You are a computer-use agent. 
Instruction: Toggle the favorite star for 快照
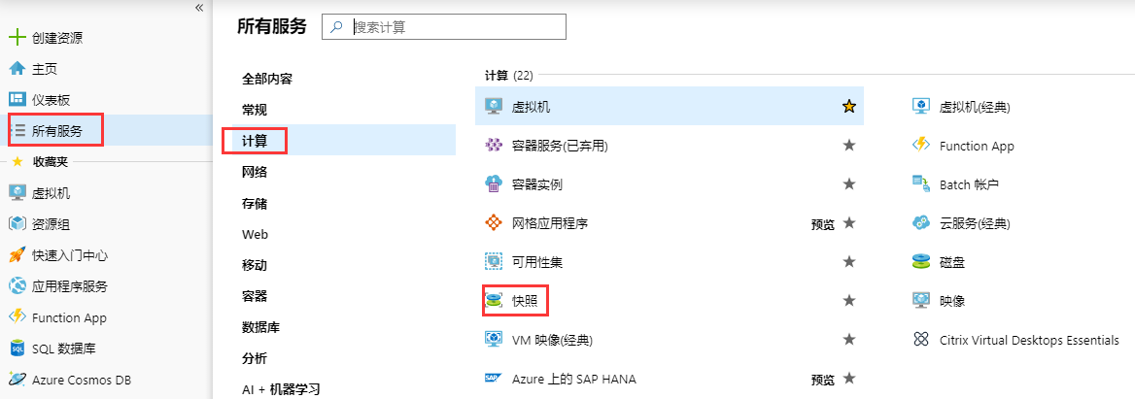tap(849, 301)
